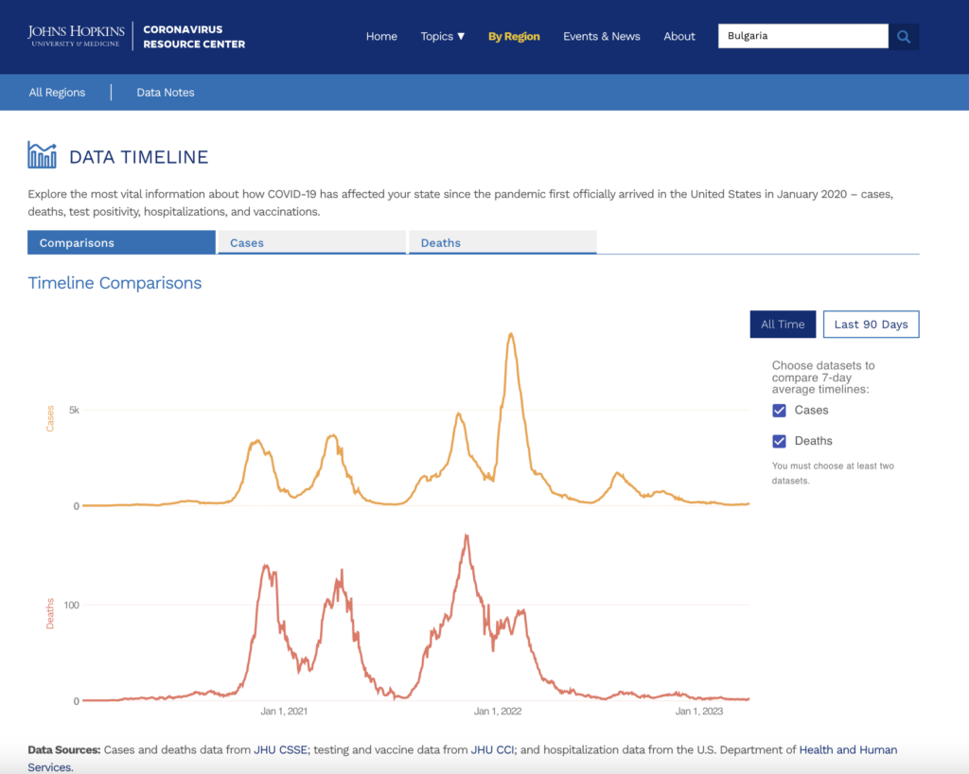Screen dimensions: 969x774
Task: Uncheck the Cases dataset checkbox
Action: point(780,411)
